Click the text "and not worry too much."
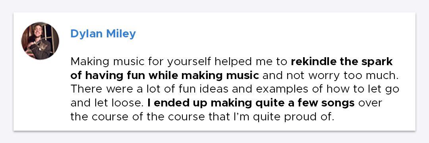The image size is (429, 143). 330,76
